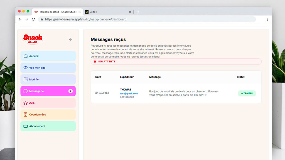
Task: Click the Accueil home icon
Action: (x=25, y=56)
